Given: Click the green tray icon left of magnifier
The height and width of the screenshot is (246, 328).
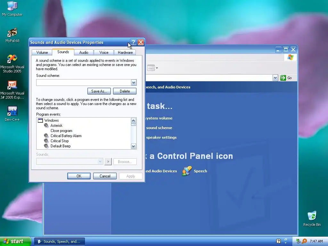Looking at the screenshot, I should [x=299, y=241].
